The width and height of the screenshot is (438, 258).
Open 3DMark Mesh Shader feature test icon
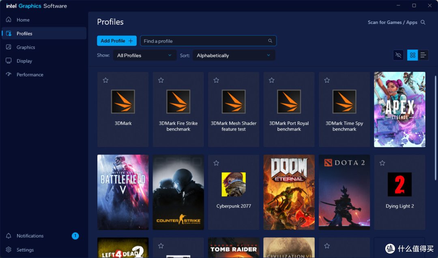[x=234, y=102]
